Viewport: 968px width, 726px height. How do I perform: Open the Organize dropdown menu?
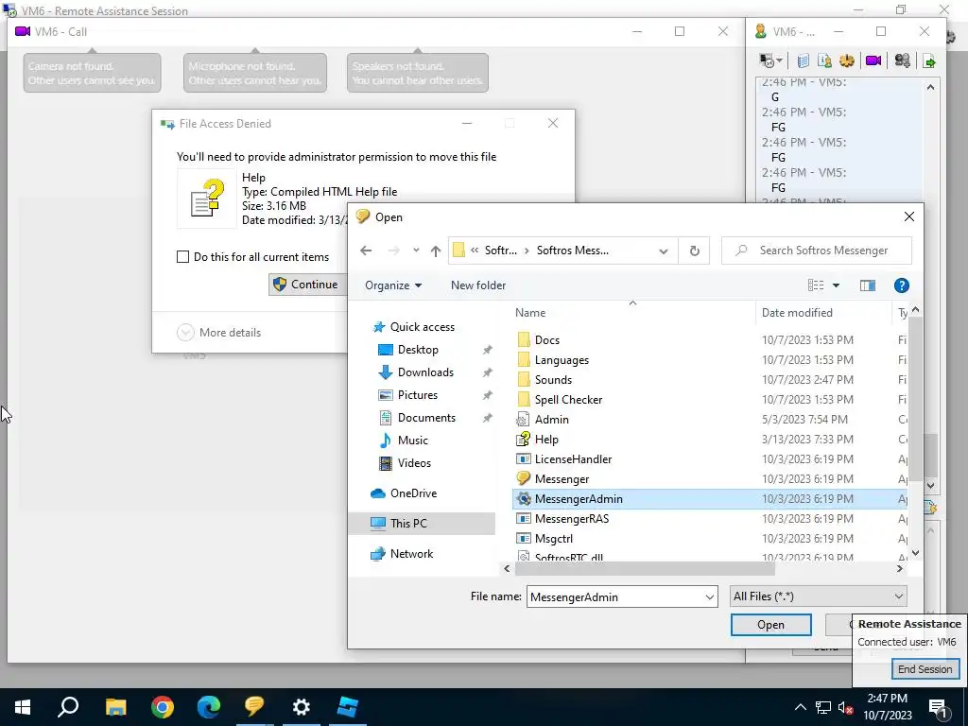tap(393, 285)
